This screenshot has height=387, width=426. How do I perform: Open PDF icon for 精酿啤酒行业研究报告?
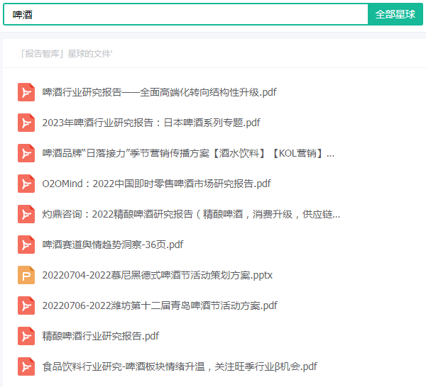[x=26, y=336]
